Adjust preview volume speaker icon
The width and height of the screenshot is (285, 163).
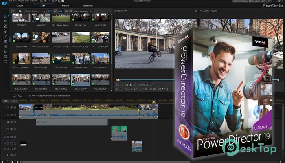(155, 89)
